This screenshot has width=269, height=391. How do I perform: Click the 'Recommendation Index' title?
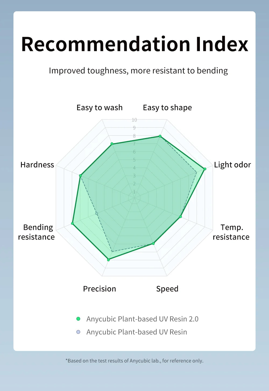pos(134,44)
